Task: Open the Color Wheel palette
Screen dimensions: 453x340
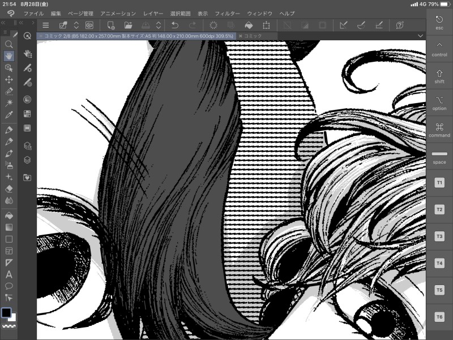Action: click(27, 100)
